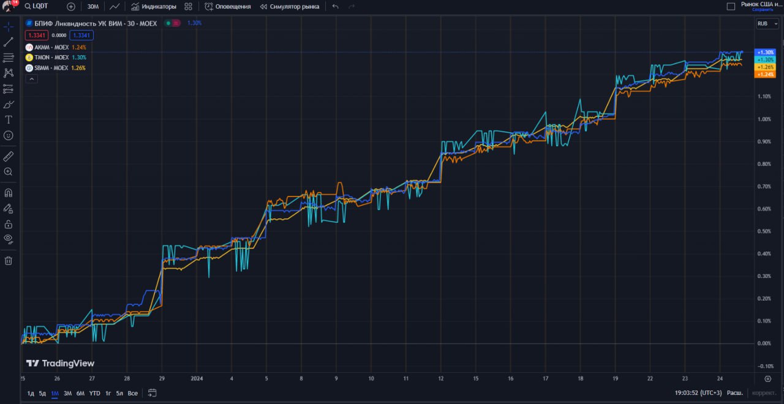Launch Симулятор рынка market replay
This screenshot has width=784, height=404.
tap(290, 7)
